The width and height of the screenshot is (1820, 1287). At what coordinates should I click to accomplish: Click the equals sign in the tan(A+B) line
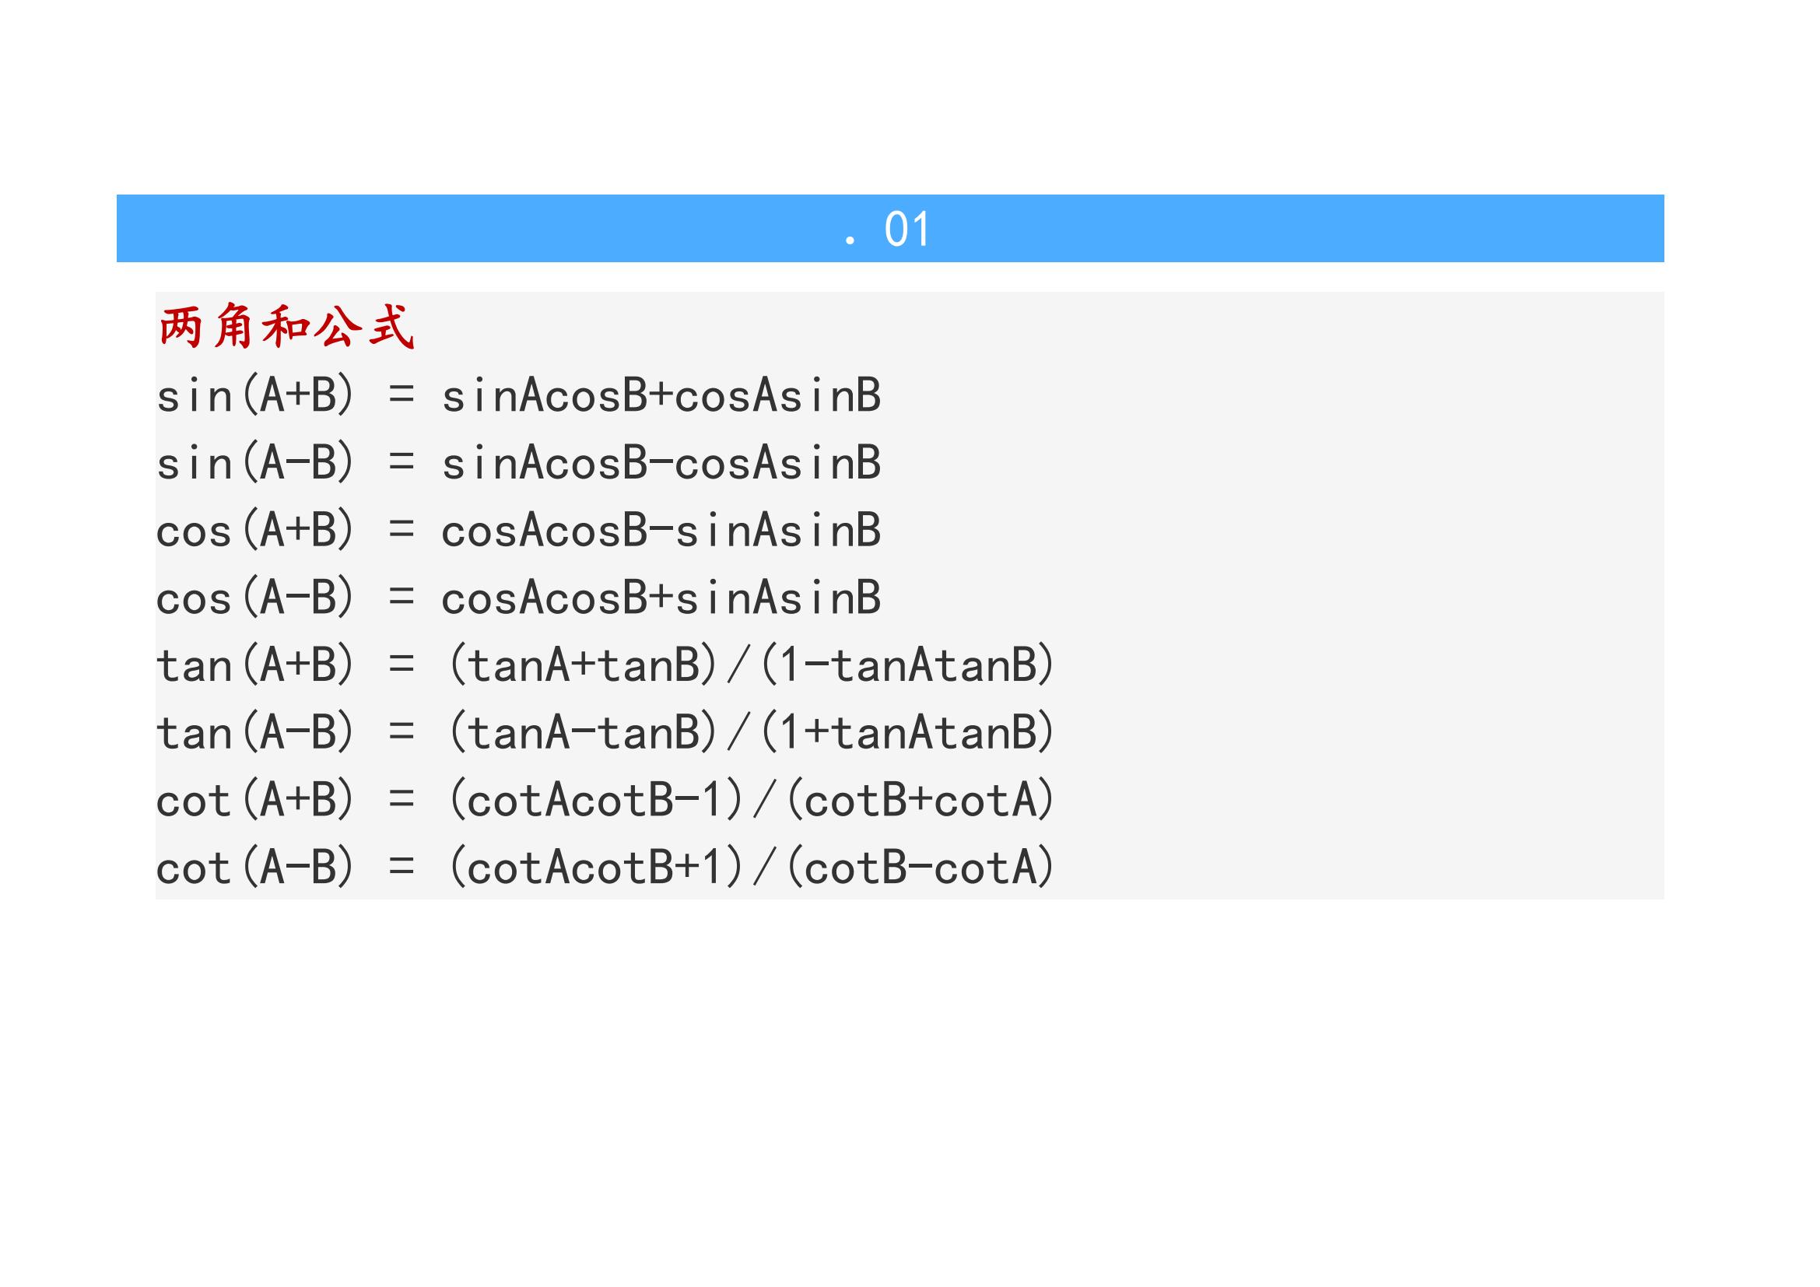pos(401,665)
